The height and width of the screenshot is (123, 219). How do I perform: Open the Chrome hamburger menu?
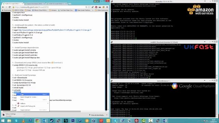107,7
